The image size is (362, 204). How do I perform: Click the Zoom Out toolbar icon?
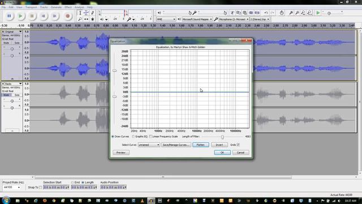tap(298, 12)
